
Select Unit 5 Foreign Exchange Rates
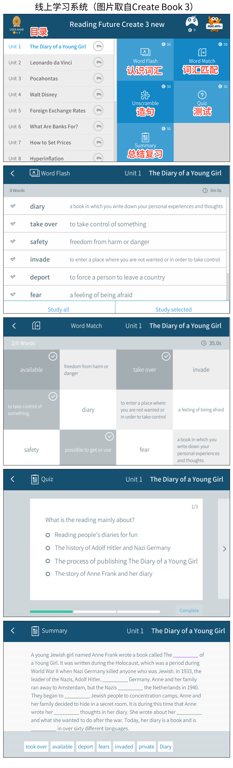pyautogui.click(x=58, y=111)
